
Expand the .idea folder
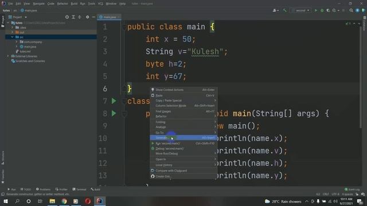pos(12,27)
